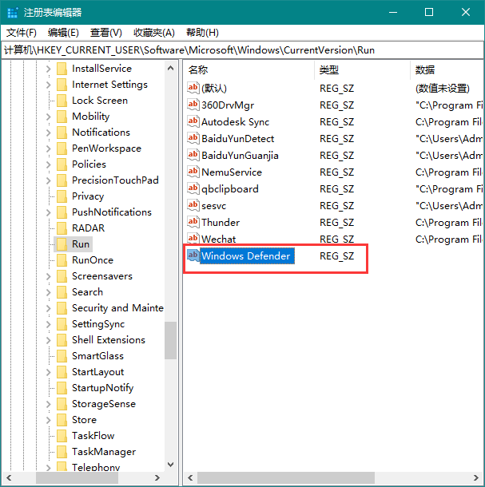
Task: Expand the InstallService key
Action: pos(48,69)
